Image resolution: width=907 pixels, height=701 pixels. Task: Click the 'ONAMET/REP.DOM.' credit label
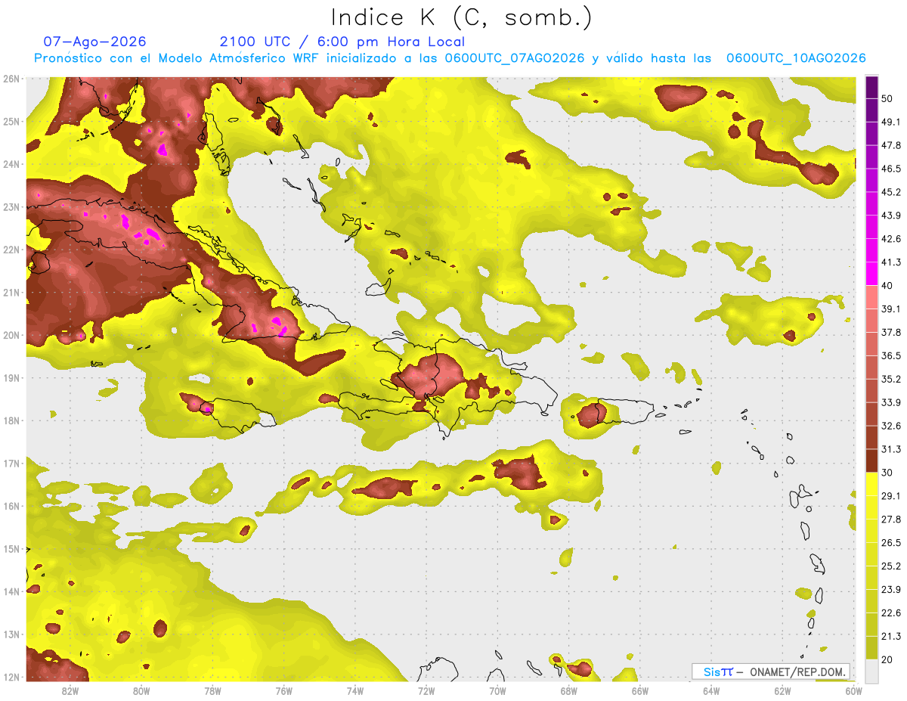[x=797, y=672]
